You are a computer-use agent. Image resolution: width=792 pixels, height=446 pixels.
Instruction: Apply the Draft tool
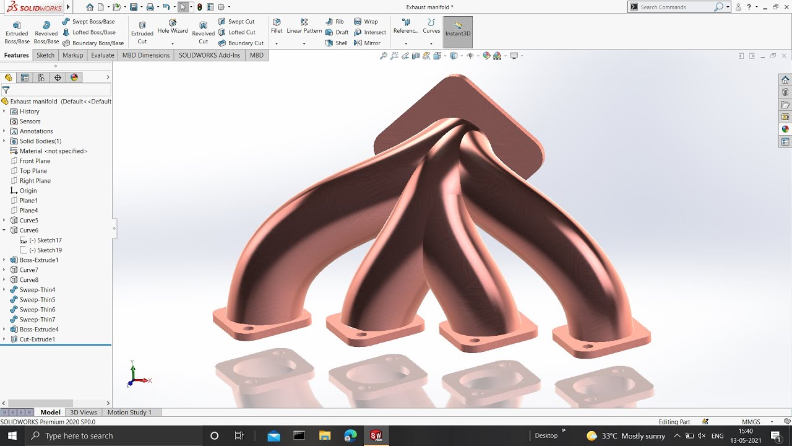(x=337, y=32)
